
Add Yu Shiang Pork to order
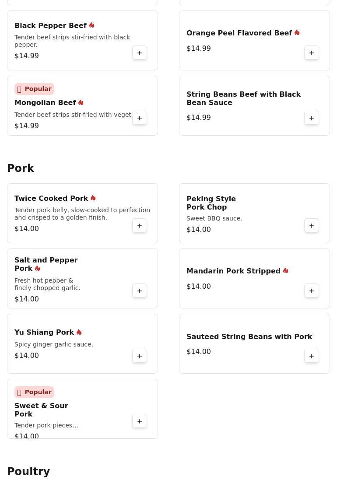point(140,356)
